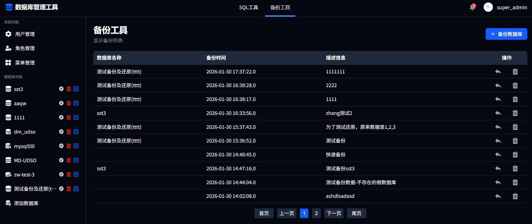
Task: Restore the backup described as 1111111
Action: coord(498,72)
